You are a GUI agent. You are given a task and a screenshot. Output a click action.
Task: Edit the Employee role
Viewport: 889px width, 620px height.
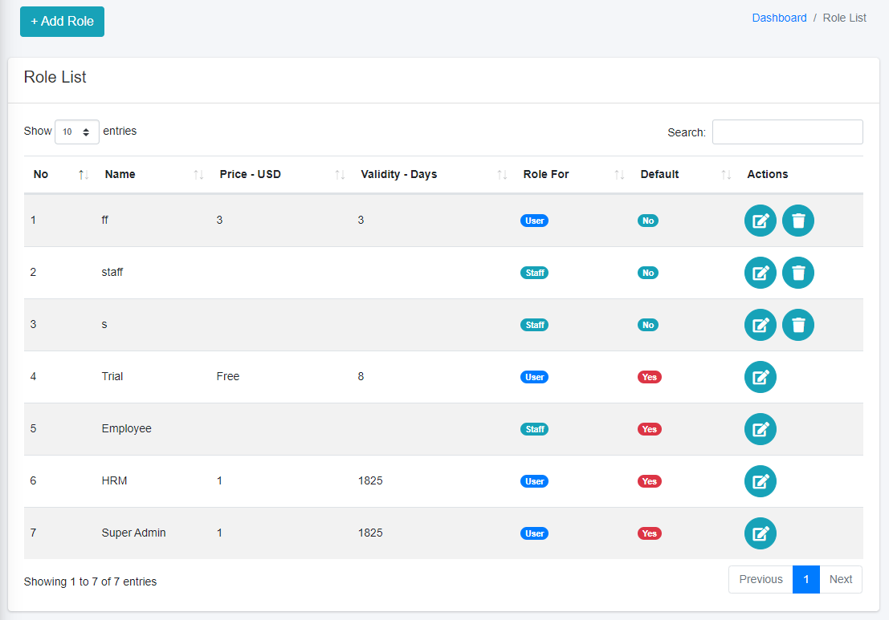pos(760,429)
